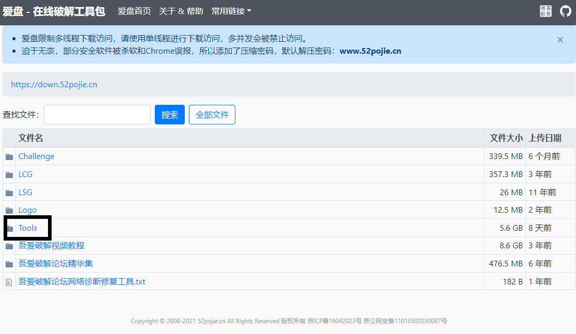This screenshot has height=334, width=576.
Task: Open the Challenge folder
Action: pyautogui.click(x=36, y=156)
